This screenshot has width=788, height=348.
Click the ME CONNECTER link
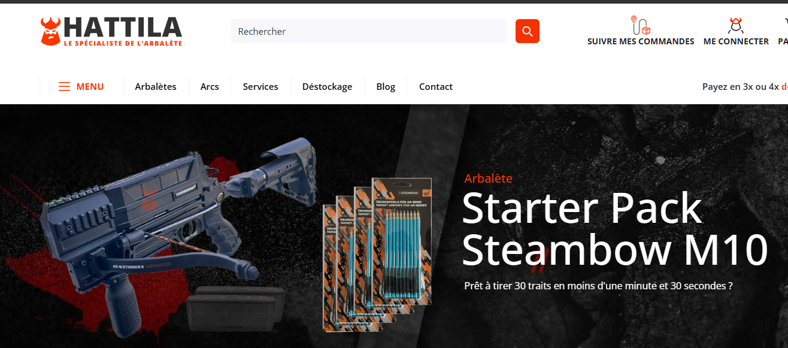(x=736, y=41)
